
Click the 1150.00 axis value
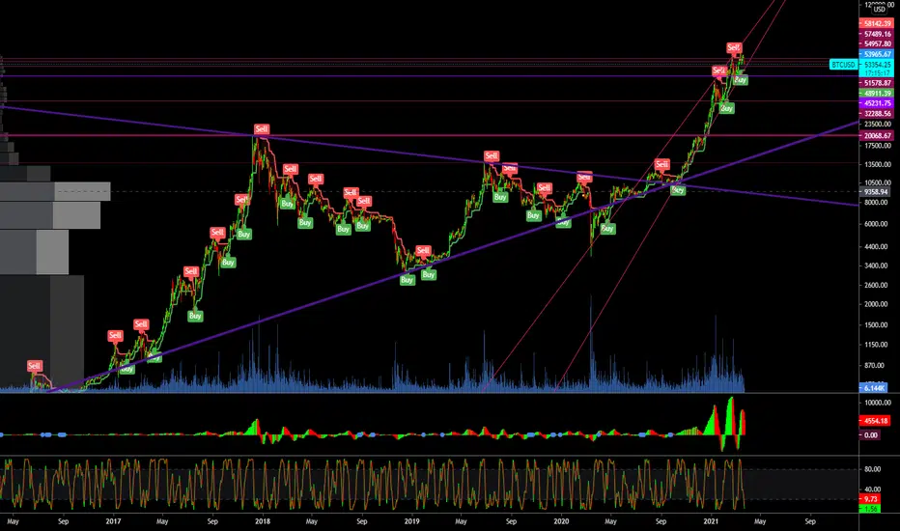[877, 345]
